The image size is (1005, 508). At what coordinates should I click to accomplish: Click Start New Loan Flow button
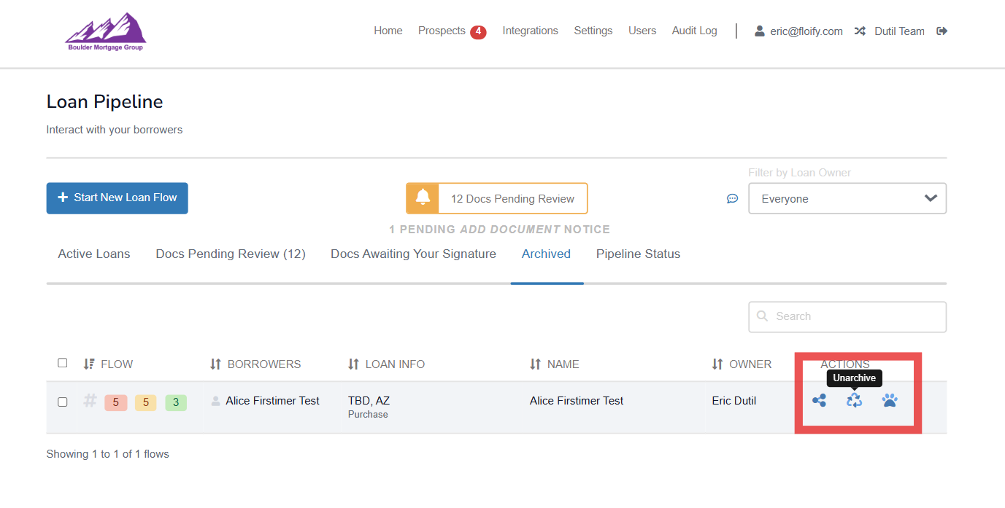(117, 198)
